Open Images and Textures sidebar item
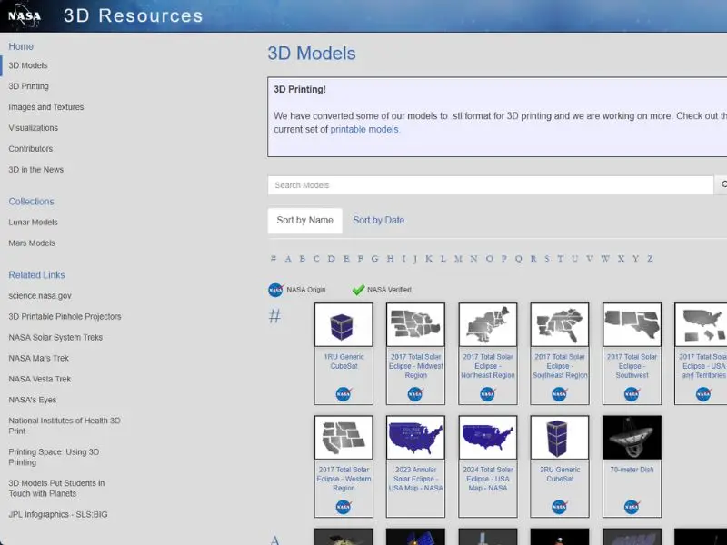727x545 pixels. (46, 107)
